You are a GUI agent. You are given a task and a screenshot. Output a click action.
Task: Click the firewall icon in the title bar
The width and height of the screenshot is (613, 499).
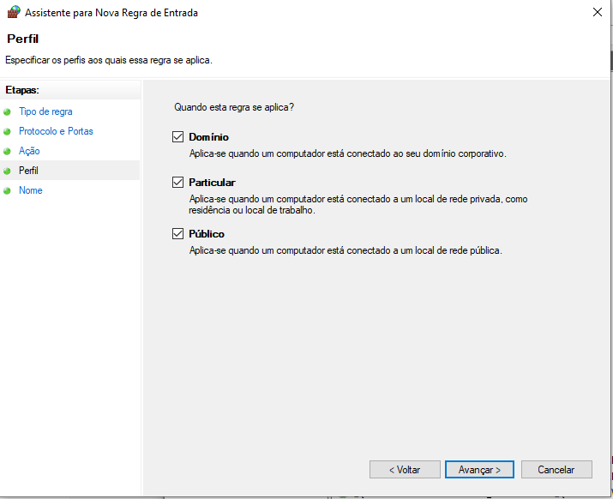click(x=13, y=12)
